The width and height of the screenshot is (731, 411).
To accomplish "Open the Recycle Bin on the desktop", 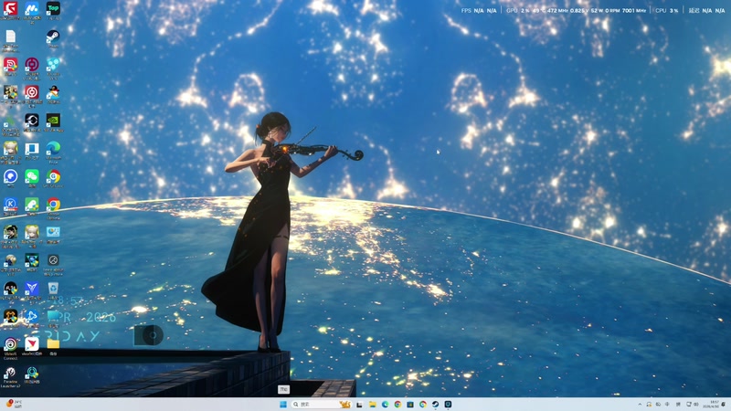I will click(53, 290).
